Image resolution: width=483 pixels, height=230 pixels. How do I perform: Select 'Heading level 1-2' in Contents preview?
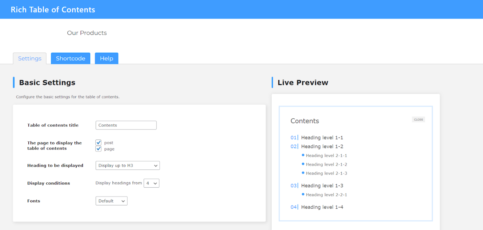[x=322, y=146]
